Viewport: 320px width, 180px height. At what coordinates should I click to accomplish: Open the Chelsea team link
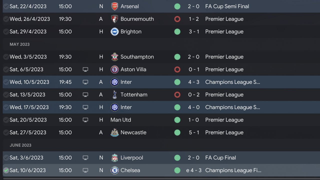point(130,171)
